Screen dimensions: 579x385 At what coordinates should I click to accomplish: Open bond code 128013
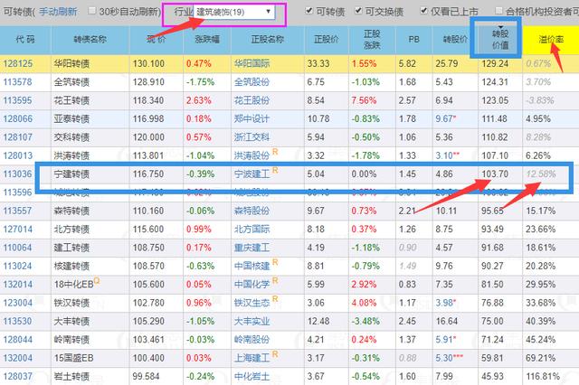[x=18, y=155]
